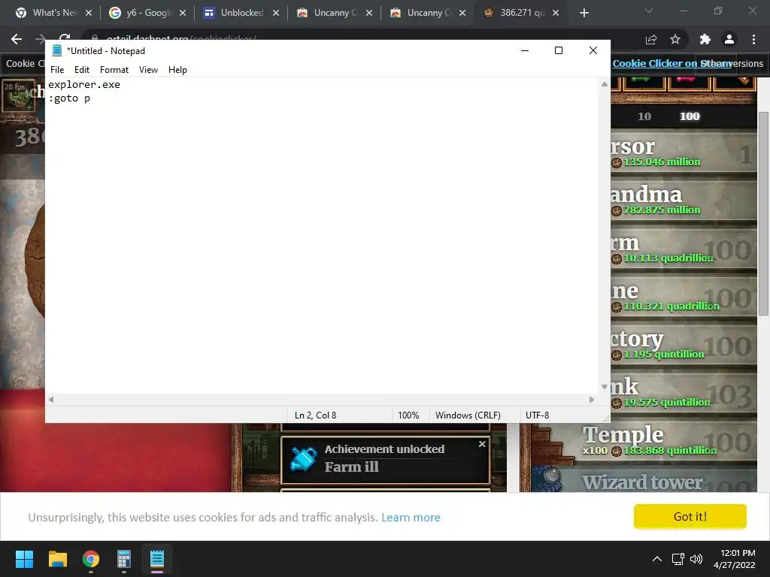Open Chrome profile avatar menu
This screenshot has height=577, width=770.
729,39
